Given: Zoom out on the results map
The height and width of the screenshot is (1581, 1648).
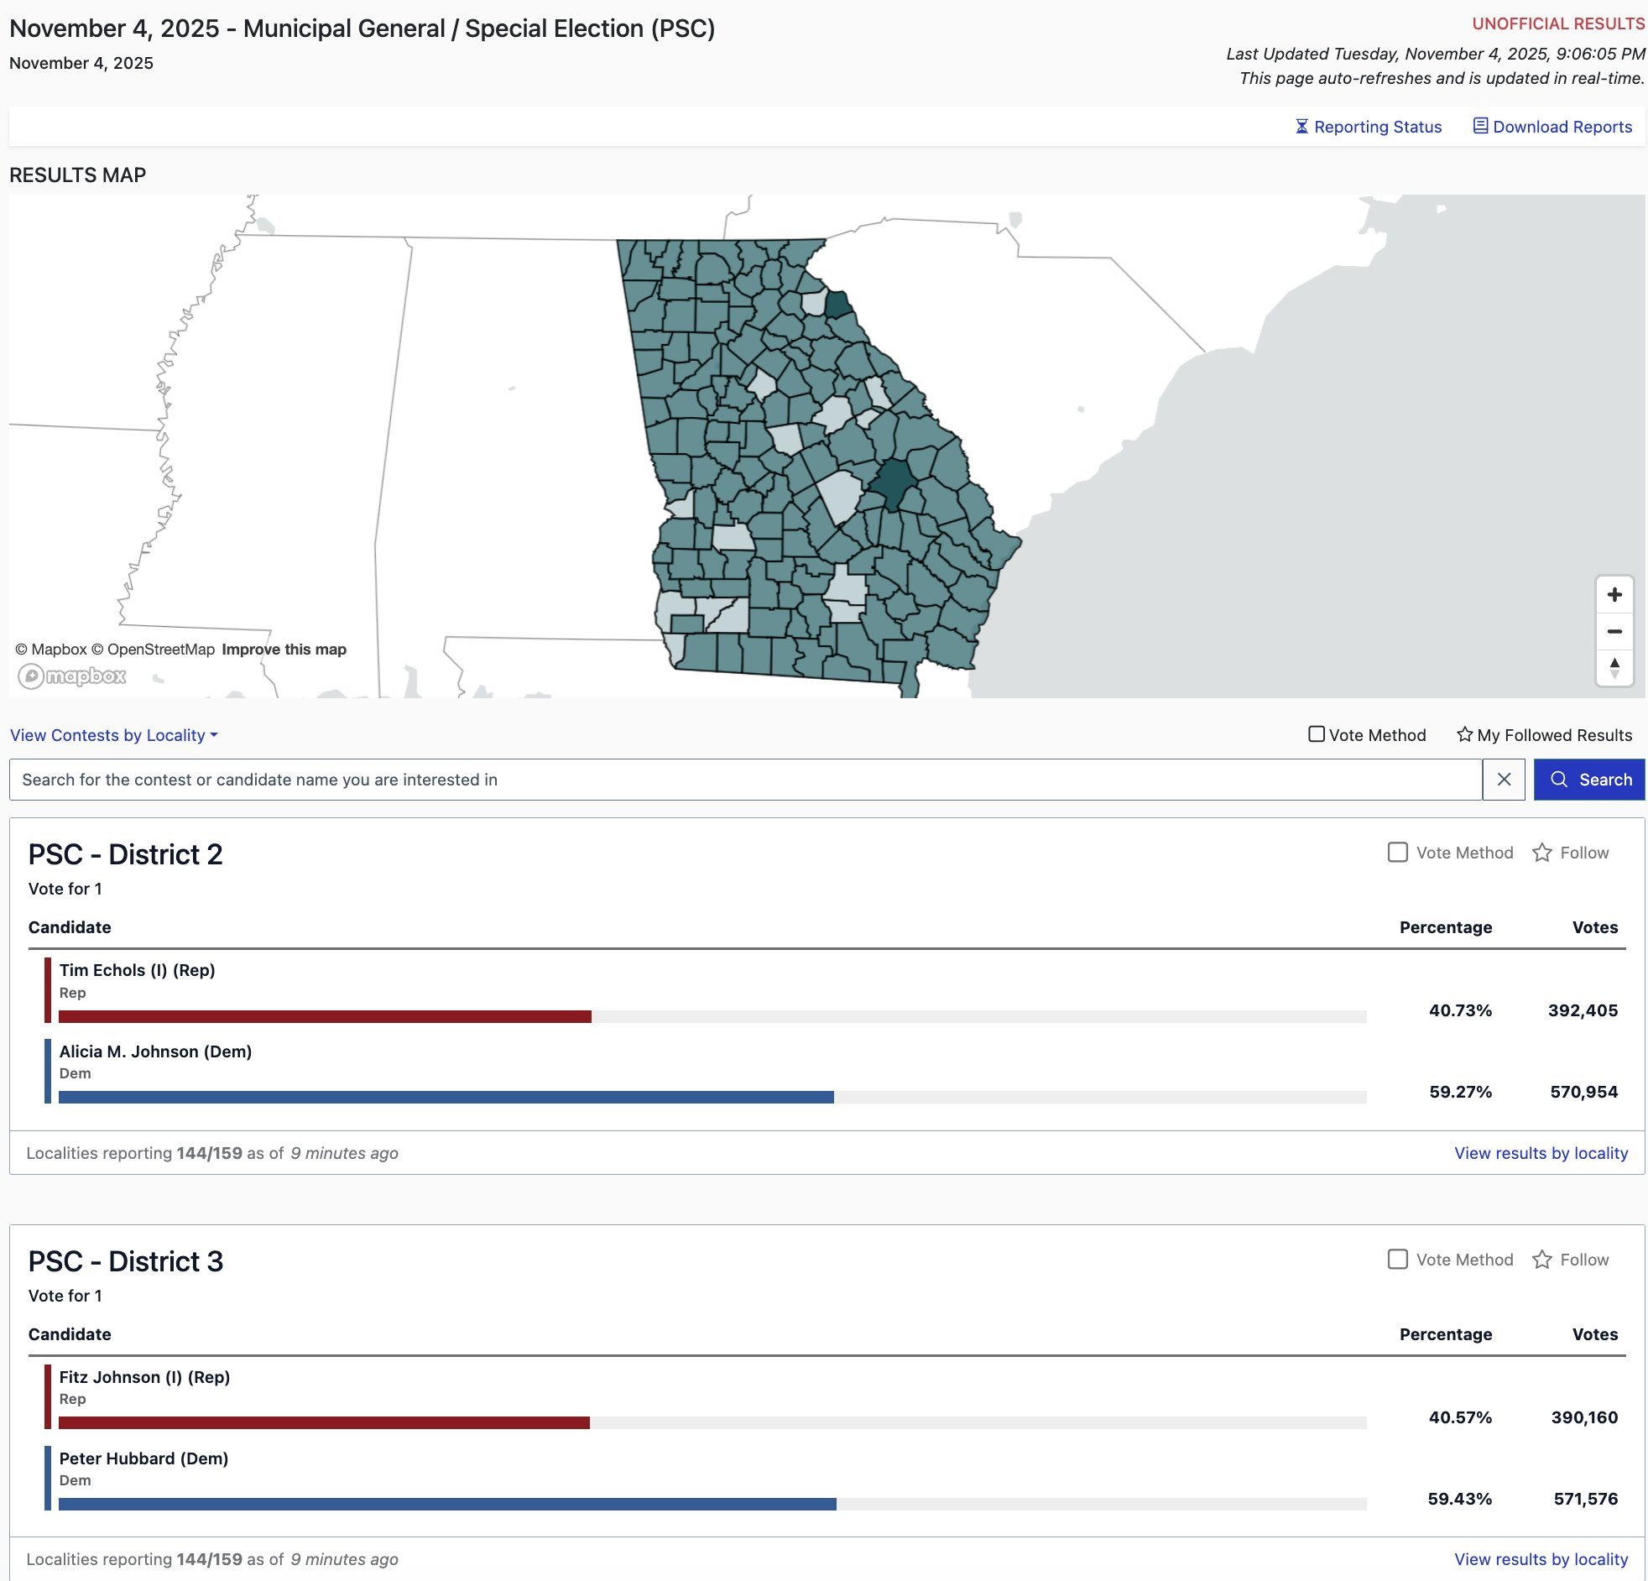Looking at the screenshot, I should click(x=1614, y=631).
